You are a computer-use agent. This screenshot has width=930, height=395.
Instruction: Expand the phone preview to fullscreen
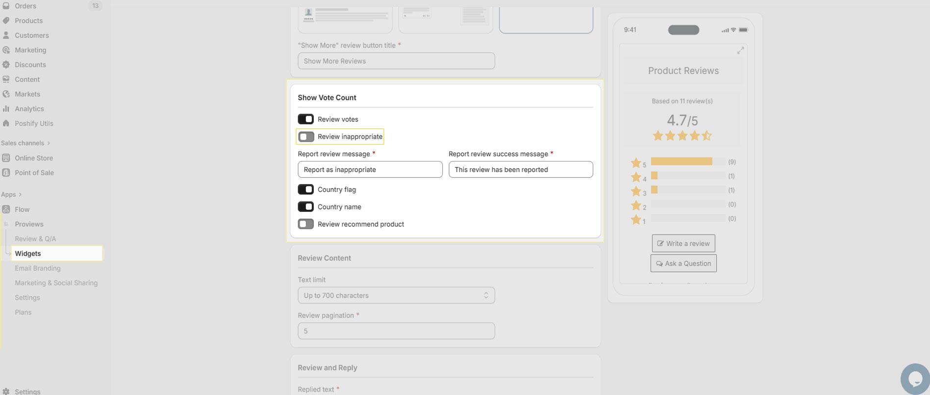point(740,50)
